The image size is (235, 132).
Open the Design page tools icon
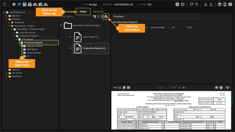pyautogui.click(x=19, y=4)
